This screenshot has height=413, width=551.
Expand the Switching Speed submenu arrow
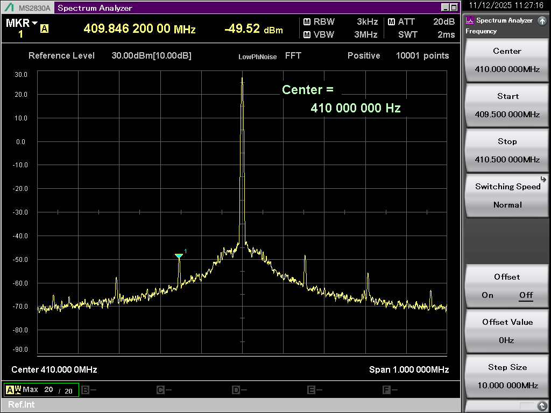[543, 180]
